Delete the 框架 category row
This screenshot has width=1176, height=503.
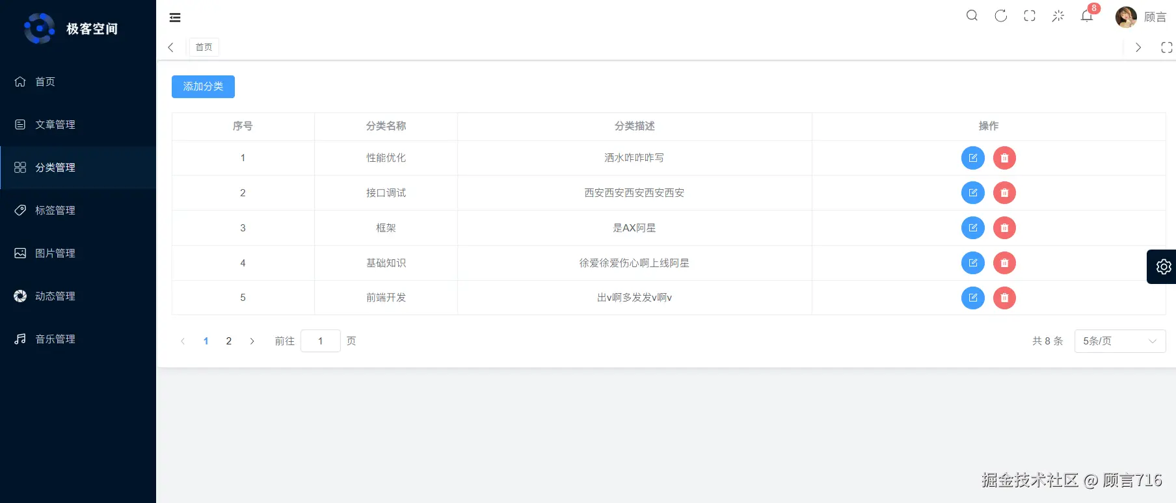coord(1004,228)
